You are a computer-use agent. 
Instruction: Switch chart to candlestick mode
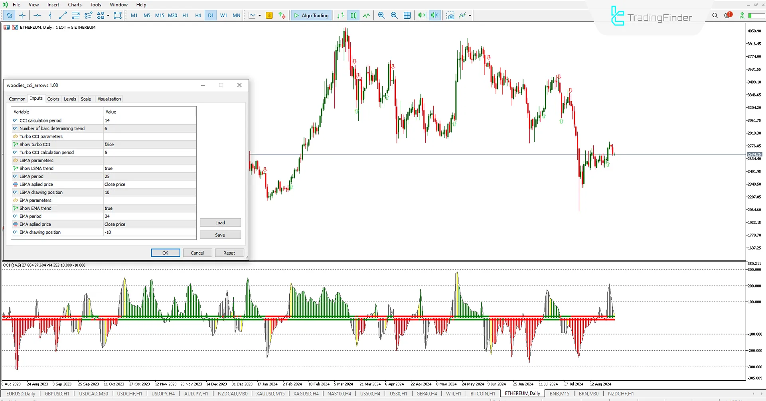pyautogui.click(x=353, y=15)
